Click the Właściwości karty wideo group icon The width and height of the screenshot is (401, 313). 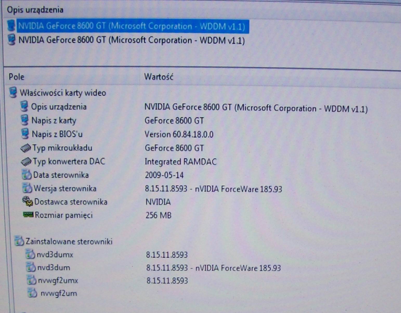click(13, 92)
